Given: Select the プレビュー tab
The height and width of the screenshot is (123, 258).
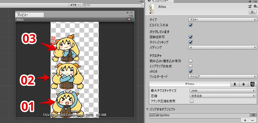Looking at the screenshot, I should (x=30, y=15).
